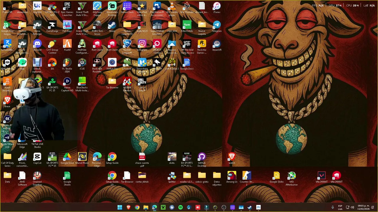378x212 pixels.
Task: Select Discord desktop icon
Action: pos(37,46)
